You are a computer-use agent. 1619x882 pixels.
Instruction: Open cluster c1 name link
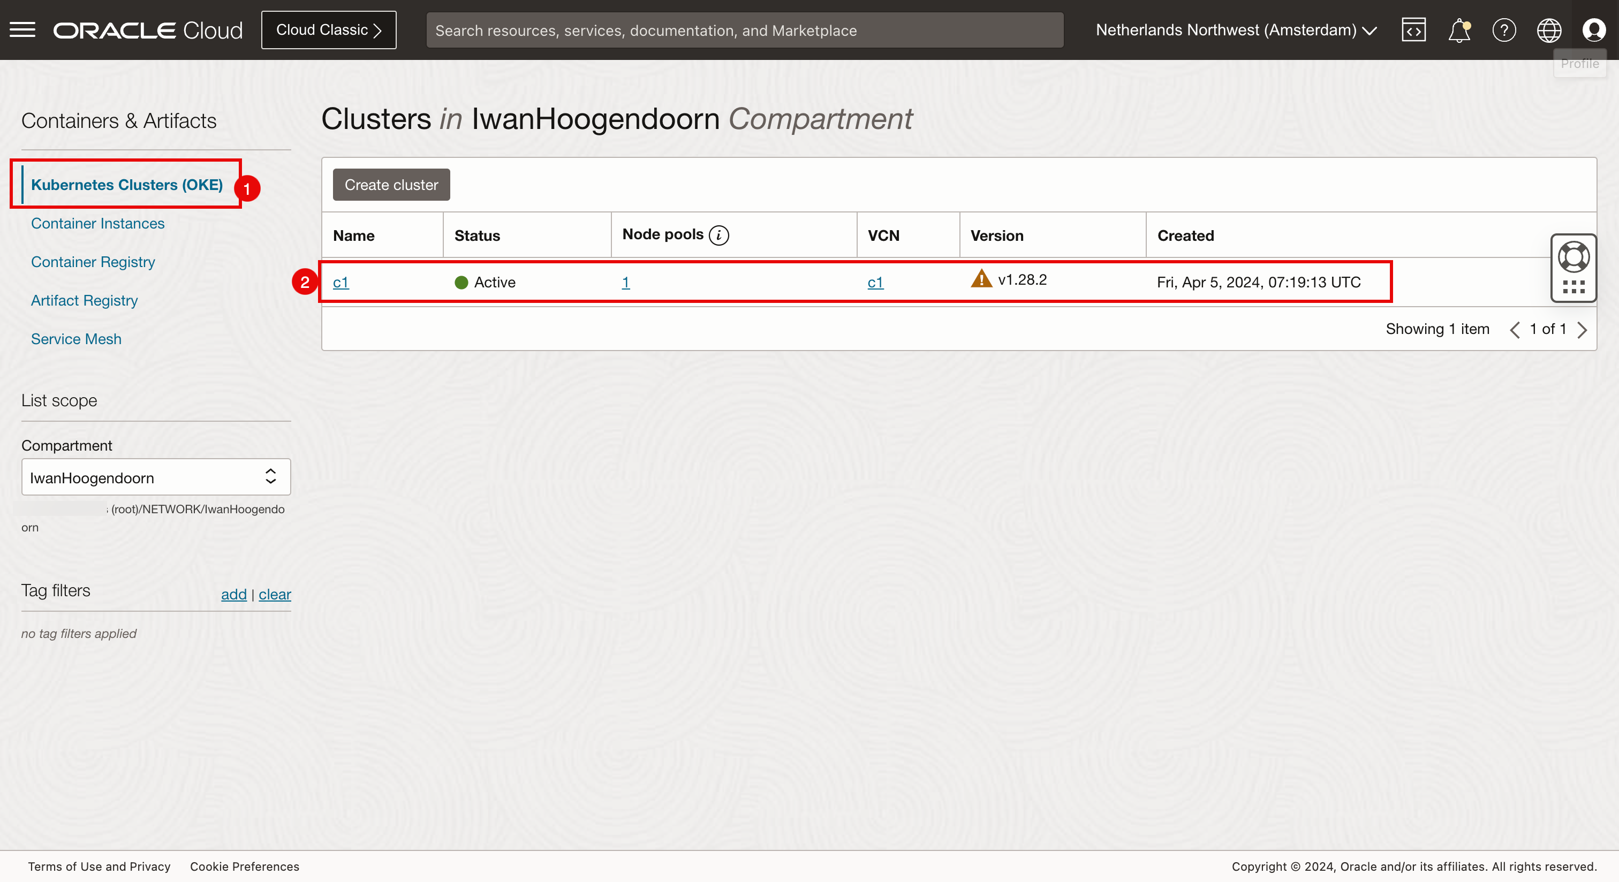341,283
